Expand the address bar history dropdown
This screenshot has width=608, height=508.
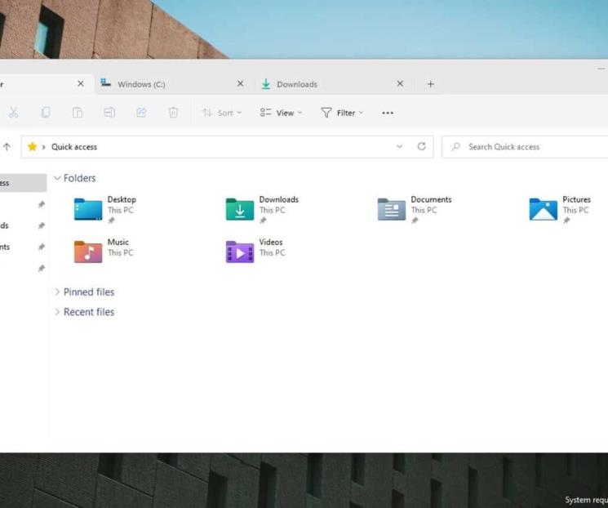399,147
